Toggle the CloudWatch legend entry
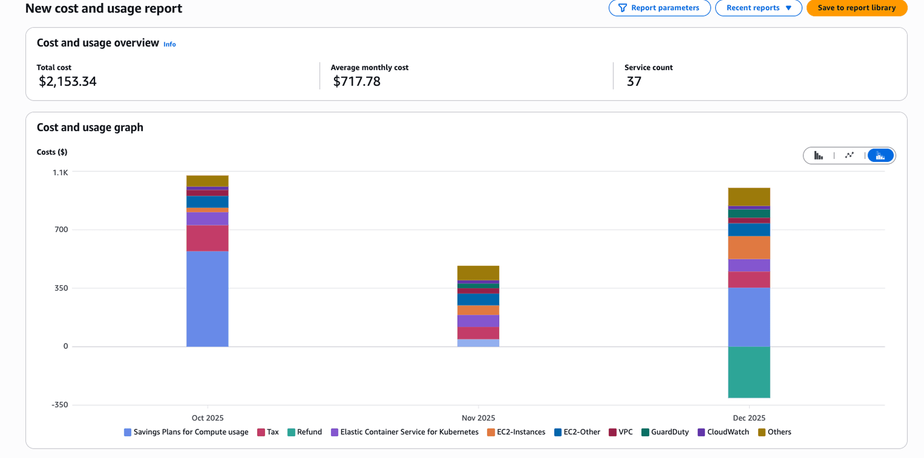Image resolution: width=924 pixels, height=458 pixels. (727, 432)
